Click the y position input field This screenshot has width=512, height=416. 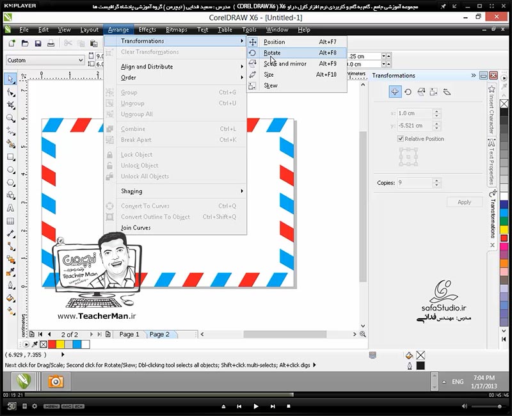pyautogui.click(x=415, y=125)
